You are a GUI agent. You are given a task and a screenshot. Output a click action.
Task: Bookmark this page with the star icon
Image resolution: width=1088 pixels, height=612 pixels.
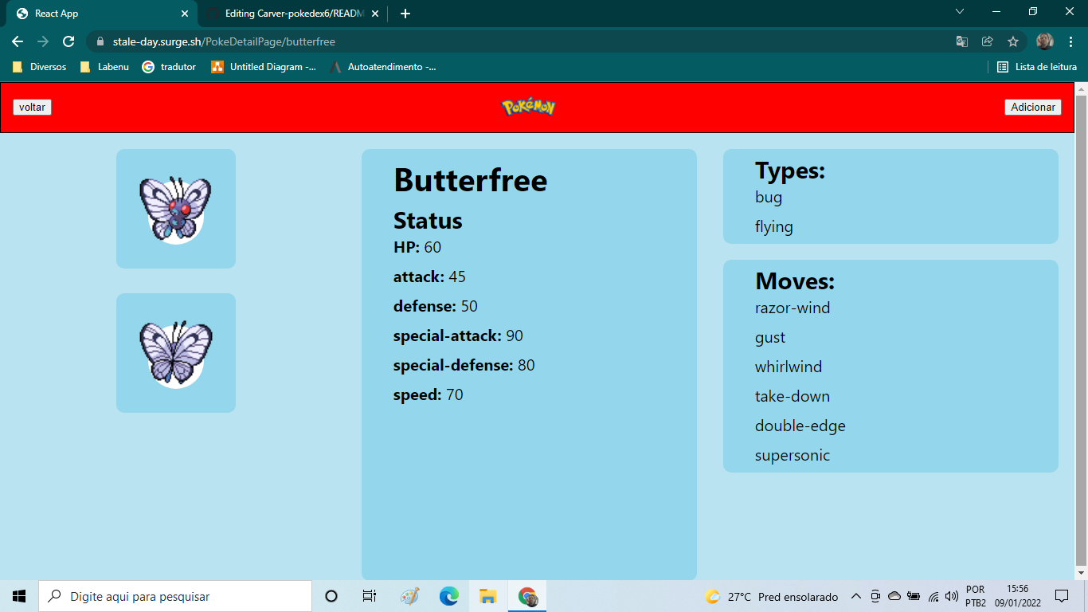click(x=1013, y=41)
